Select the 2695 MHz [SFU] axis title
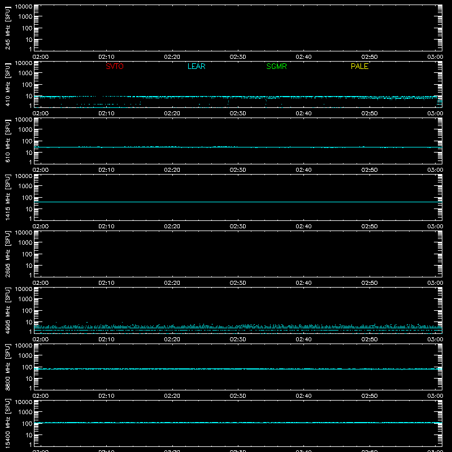 7,254
